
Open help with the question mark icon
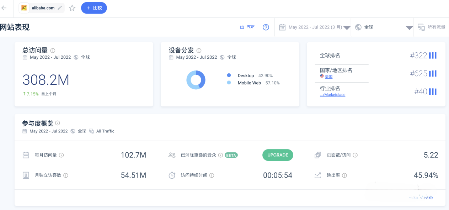pyautogui.click(x=266, y=27)
